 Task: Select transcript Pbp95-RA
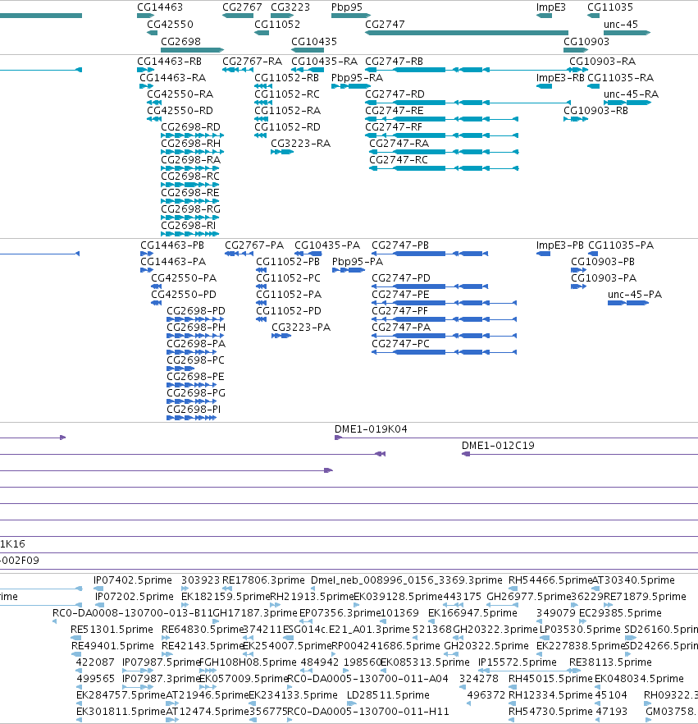[357, 78]
